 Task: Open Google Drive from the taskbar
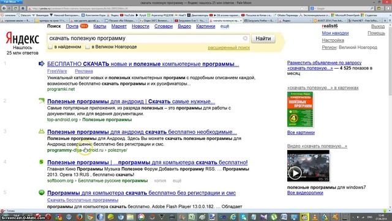(x=325, y=217)
